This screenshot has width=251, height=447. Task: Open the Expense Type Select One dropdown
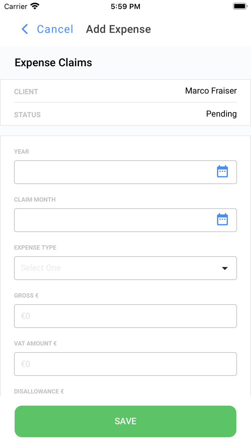coord(126,268)
